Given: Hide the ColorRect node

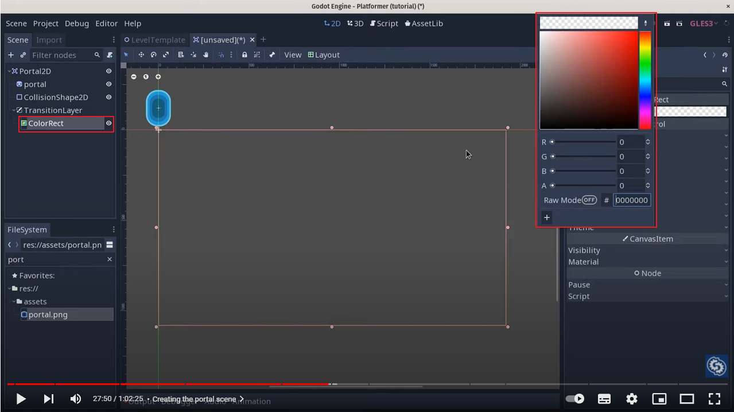Looking at the screenshot, I should coord(108,123).
